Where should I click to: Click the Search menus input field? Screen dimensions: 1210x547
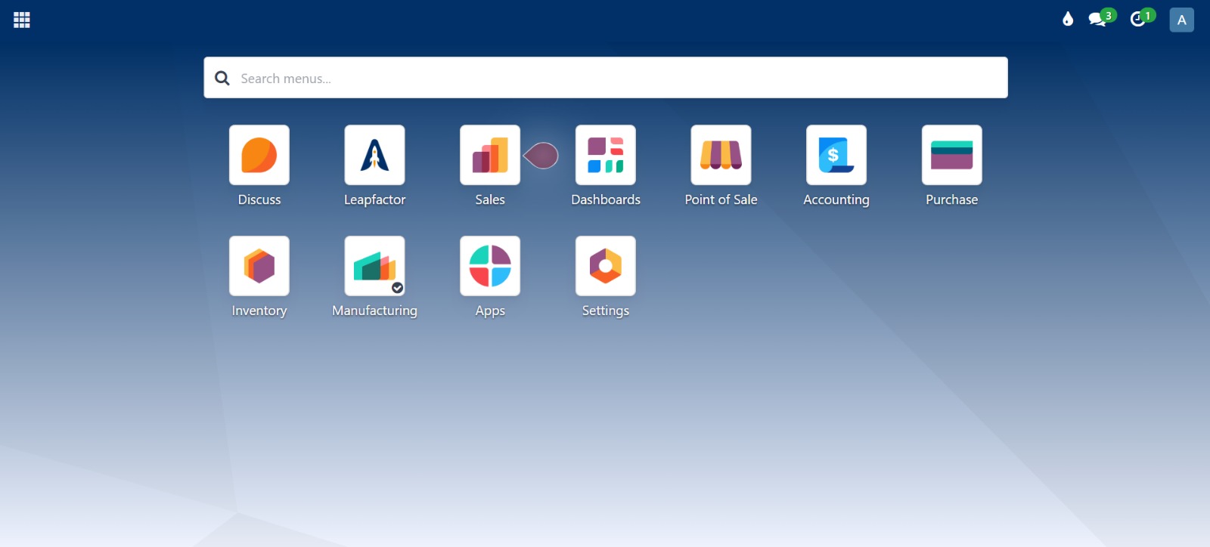(606, 78)
